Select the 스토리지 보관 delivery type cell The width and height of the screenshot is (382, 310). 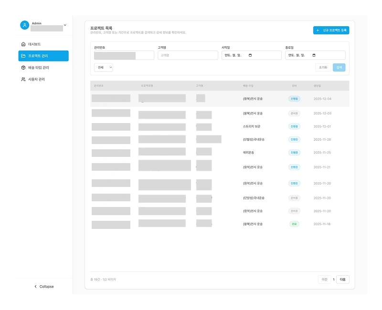252,126
